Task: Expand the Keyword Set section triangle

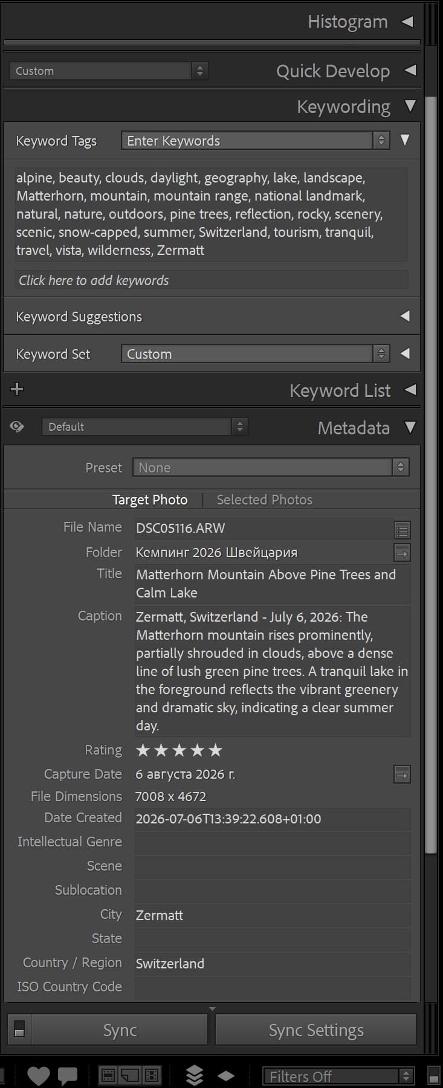Action: coord(405,353)
